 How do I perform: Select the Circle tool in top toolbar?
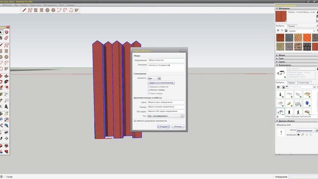pyautogui.click(x=48, y=10)
